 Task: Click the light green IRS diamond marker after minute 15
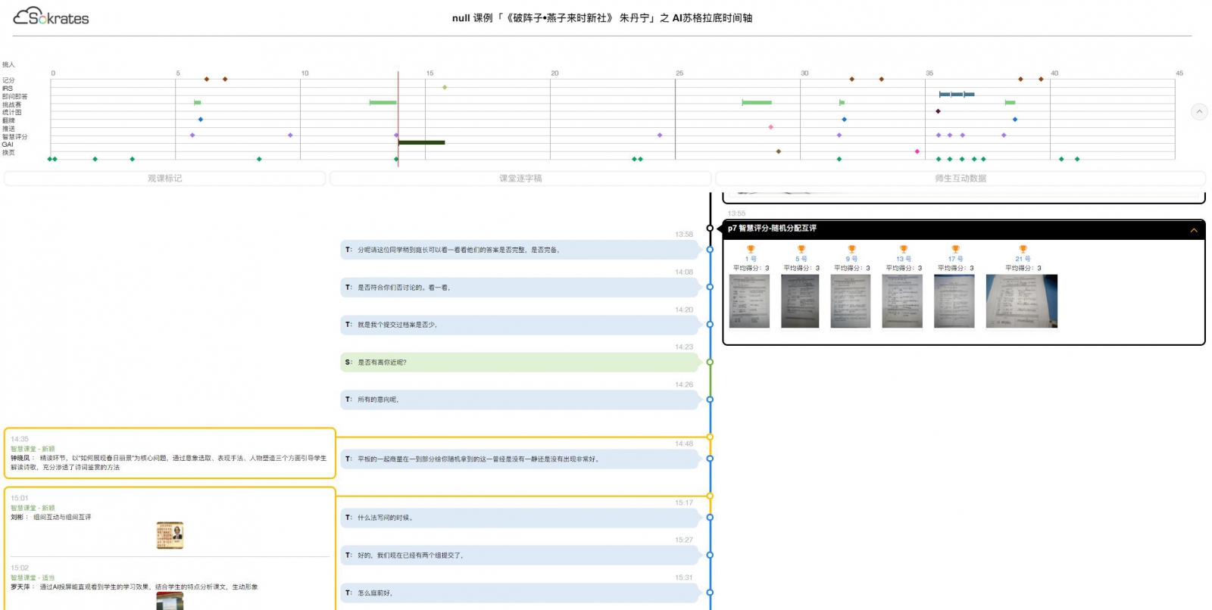click(x=445, y=88)
